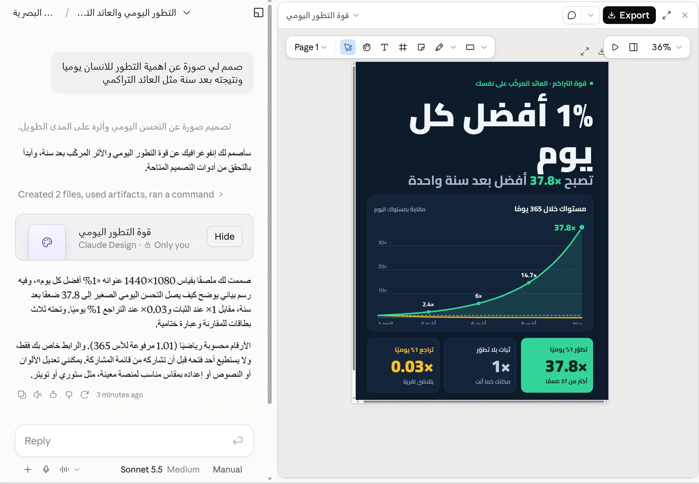Open artifact title قوة التطور اليومي dropdown
This screenshot has height=484, width=699.
tap(322, 15)
